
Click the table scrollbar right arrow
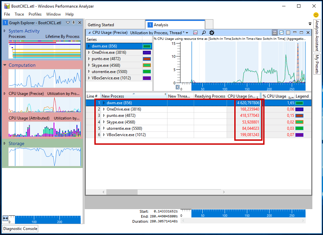pyautogui.click(x=224, y=192)
